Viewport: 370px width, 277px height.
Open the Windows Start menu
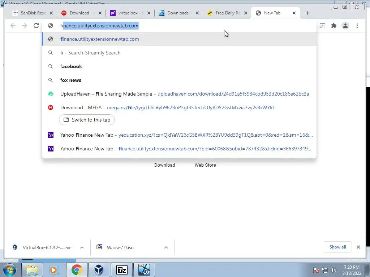[9, 270]
